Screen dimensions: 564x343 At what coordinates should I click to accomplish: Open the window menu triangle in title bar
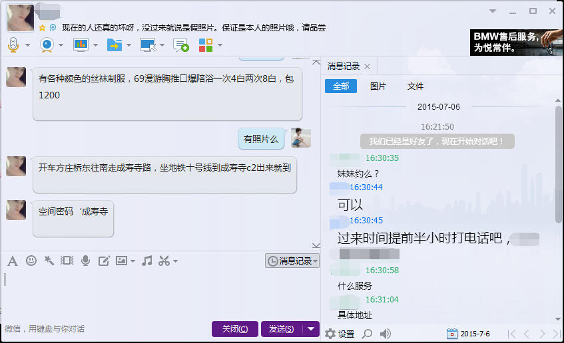pos(493,11)
